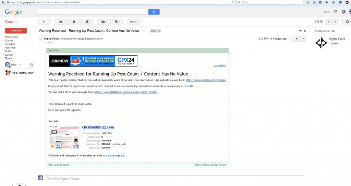
Task: Click the clickbankbuzz site screenshot thumbnail
Action: [64, 137]
